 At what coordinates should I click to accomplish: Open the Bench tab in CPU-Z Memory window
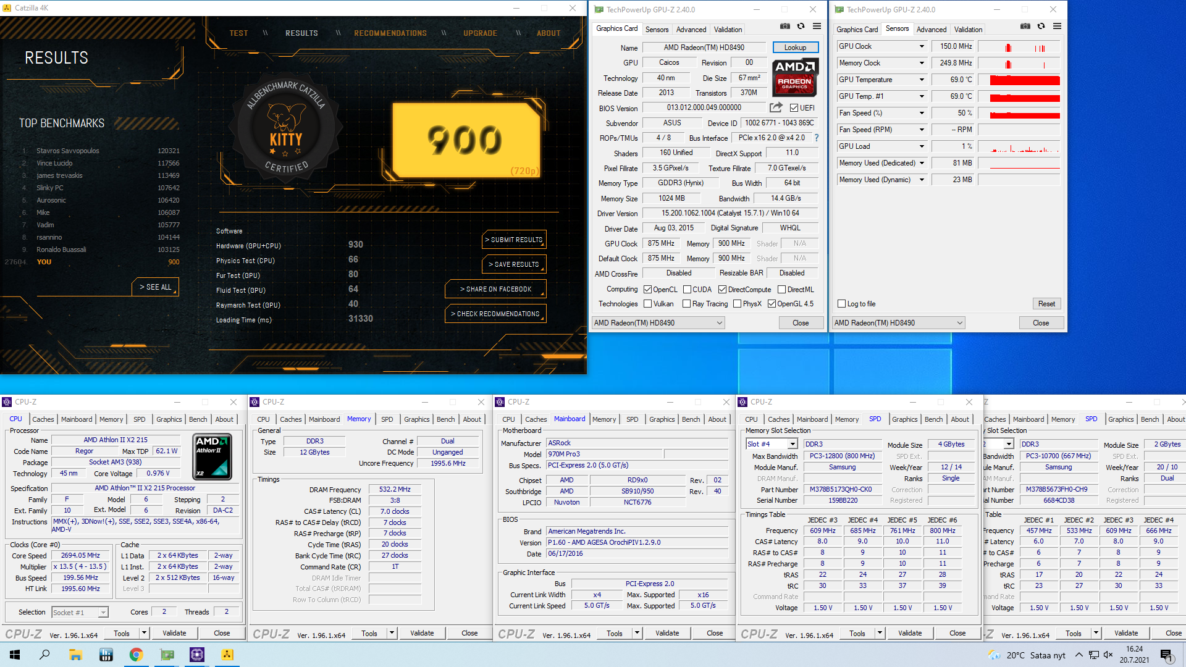445,419
